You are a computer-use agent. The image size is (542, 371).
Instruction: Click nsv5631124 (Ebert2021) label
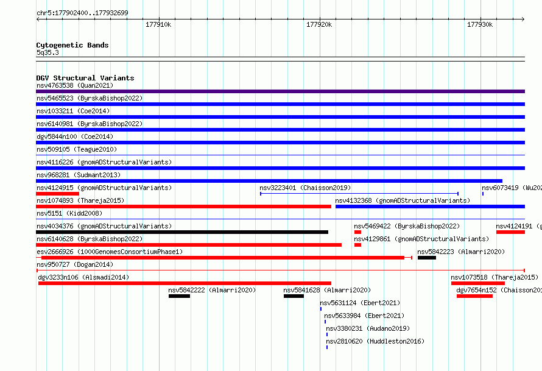360,303
